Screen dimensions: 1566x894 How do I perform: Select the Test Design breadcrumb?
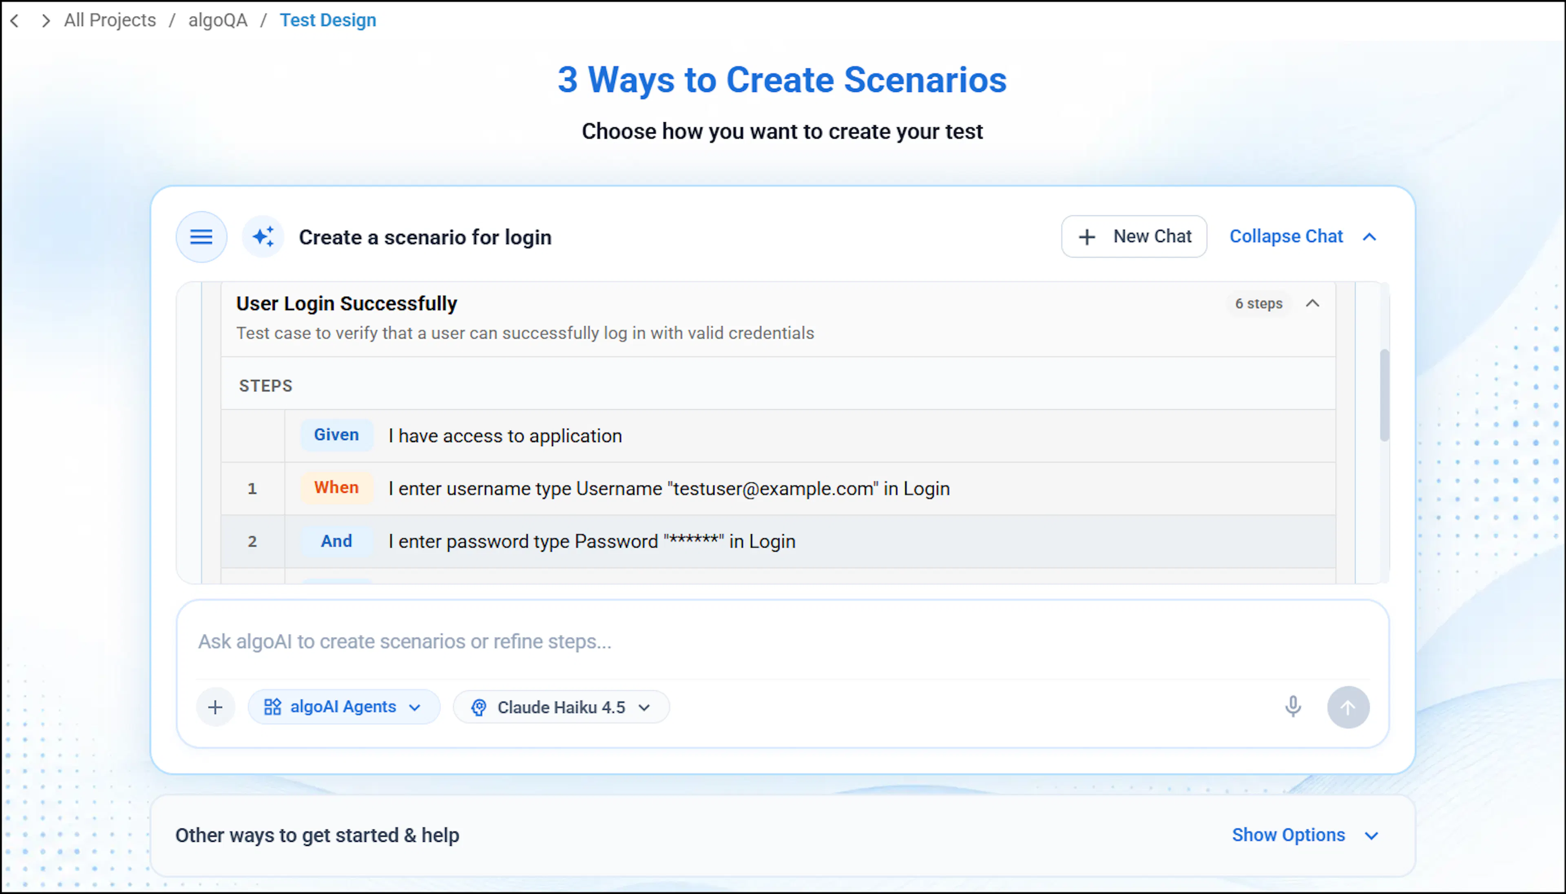click(328, 20)
